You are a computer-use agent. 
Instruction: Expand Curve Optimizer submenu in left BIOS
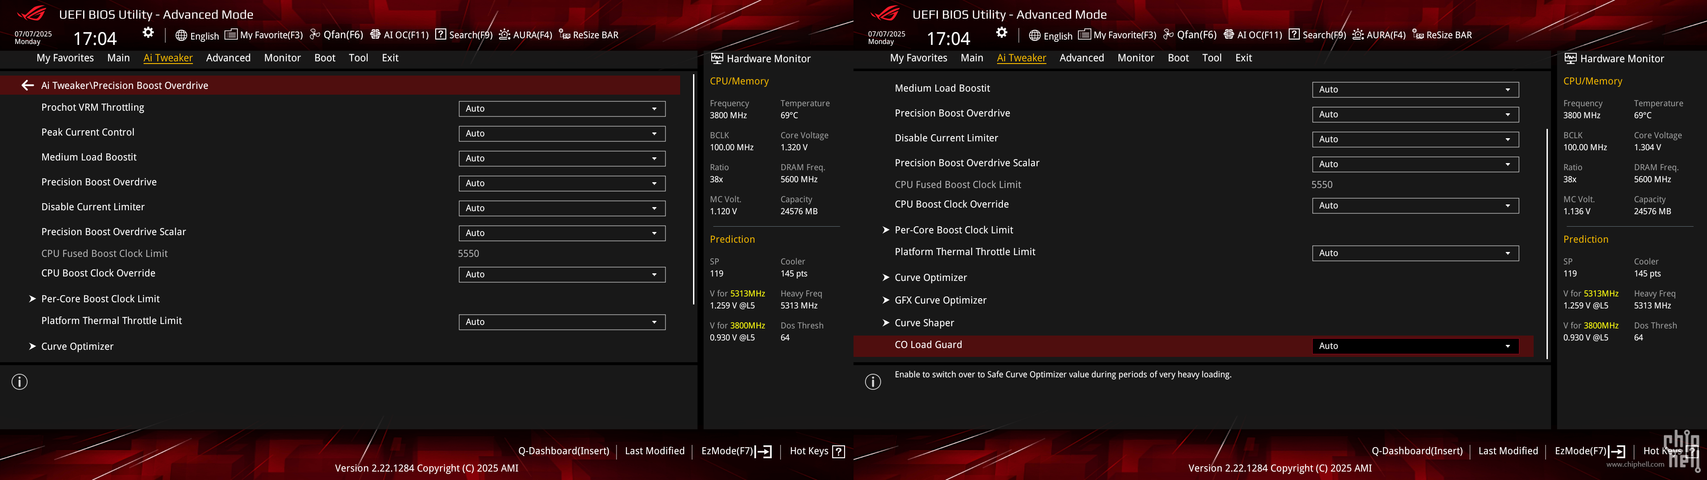[77, 346]
